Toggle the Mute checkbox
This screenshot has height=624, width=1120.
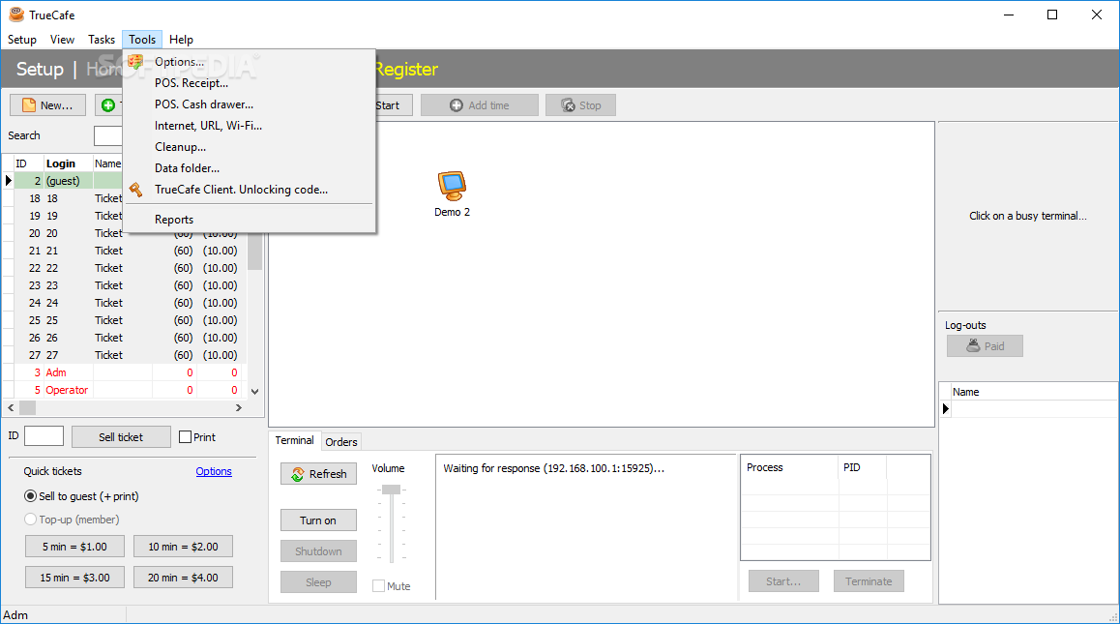[378, 586]
